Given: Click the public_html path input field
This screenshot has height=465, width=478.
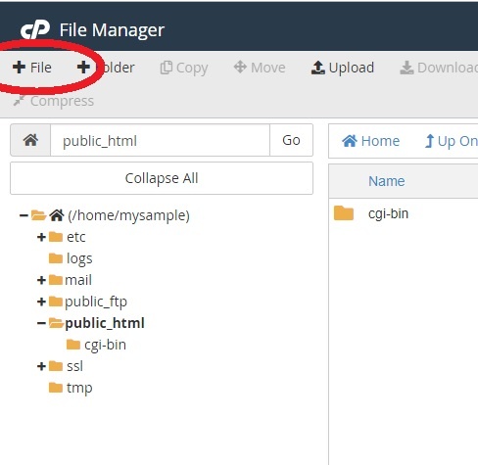Looking at the screenshot, I should 160,140.
